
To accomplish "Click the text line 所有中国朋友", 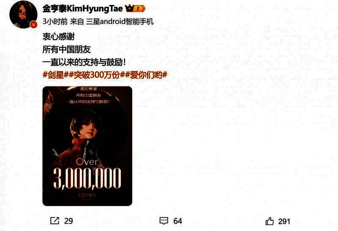I will [x=66, y=49].
